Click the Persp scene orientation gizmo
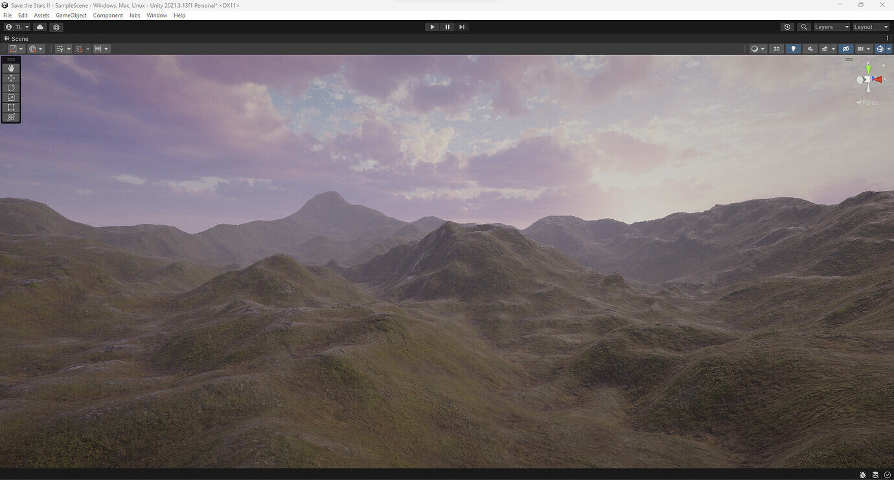The width and height of the screenshot is (894, 480). [866, 102]
